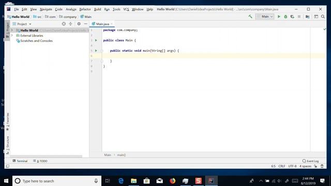Toggle the Project side tool button

coord(7,30)
